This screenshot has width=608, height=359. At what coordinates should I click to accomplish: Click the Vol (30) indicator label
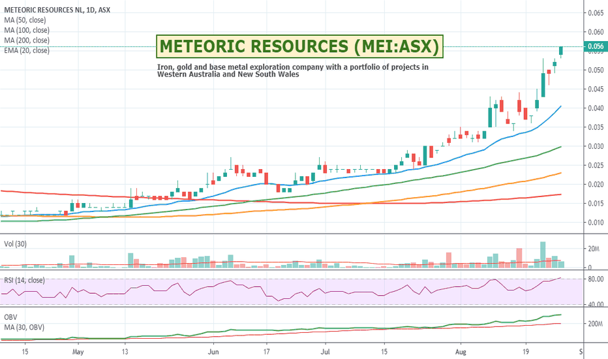click(x=15, y=244)
